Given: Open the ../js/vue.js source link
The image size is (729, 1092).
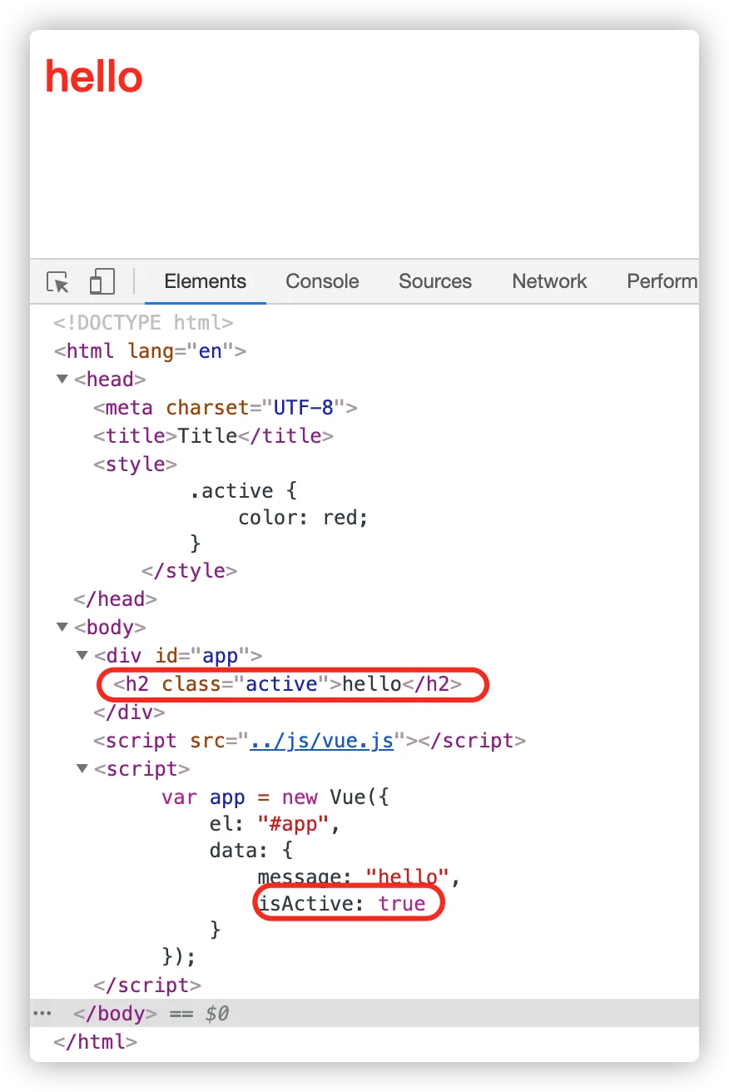Looking at the screenshot, I should [x=322, y=740].
